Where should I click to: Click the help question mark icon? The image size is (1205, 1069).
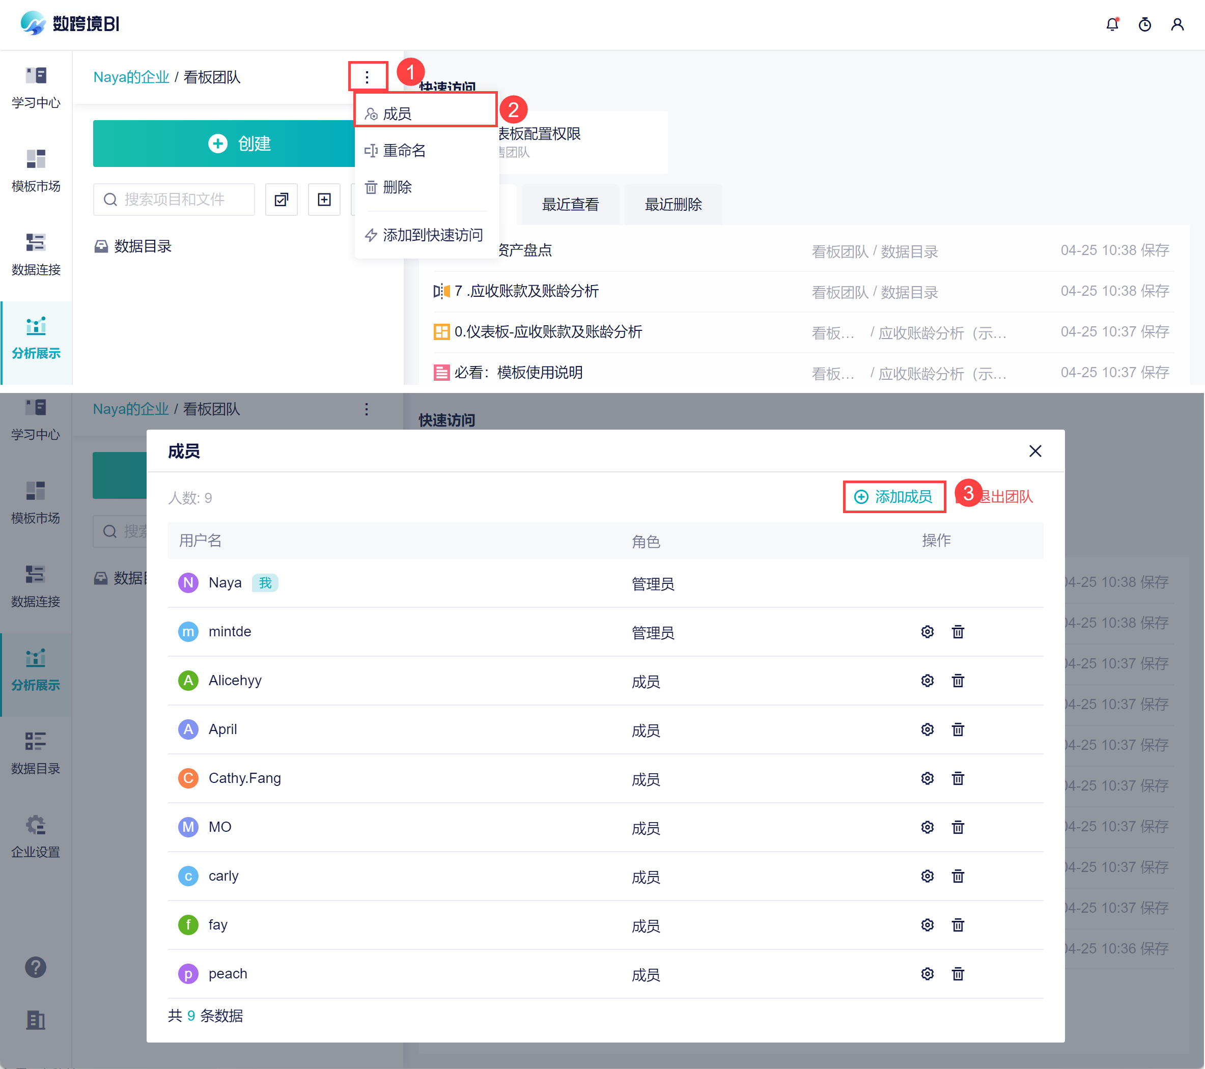pyautogui.click(x=36, y=967)
